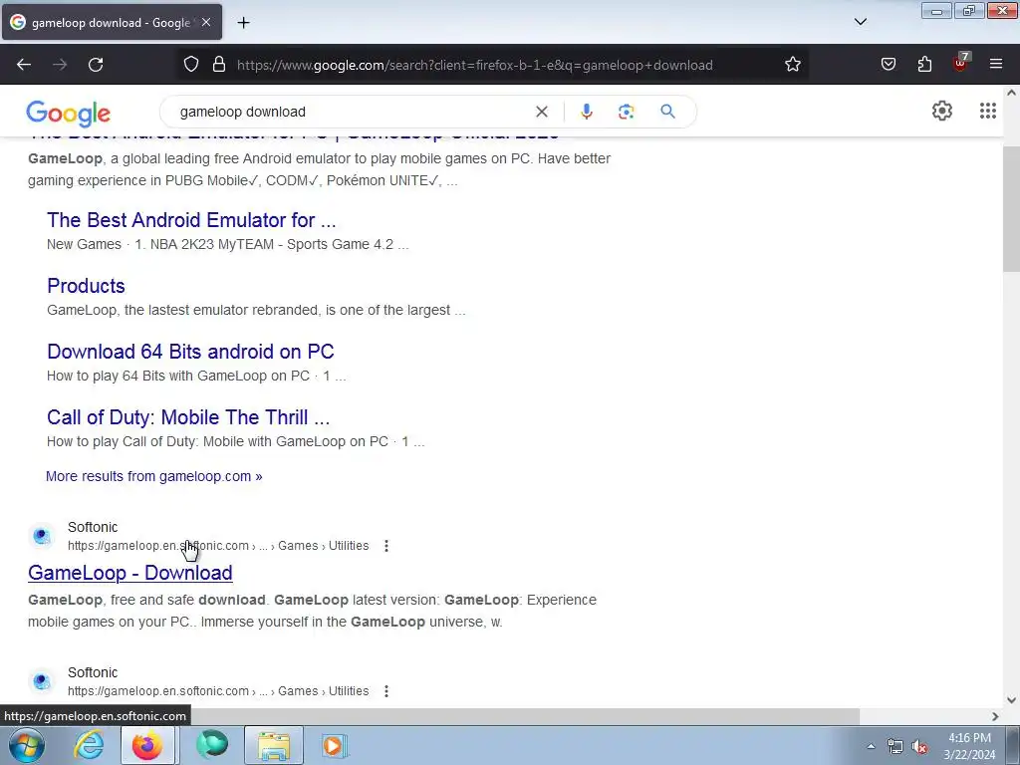Image resolution: width=1020 pixels, height=765 pixels.
Task: Go back to the previous page
Action: tap(24, 65)
